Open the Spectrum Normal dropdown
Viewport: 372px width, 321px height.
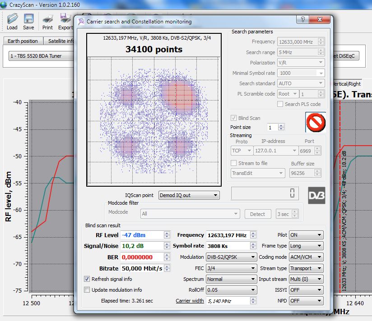coord(231,279)
